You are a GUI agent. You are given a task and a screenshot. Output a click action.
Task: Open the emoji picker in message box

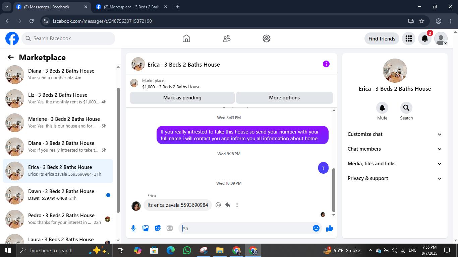point(316,228)
